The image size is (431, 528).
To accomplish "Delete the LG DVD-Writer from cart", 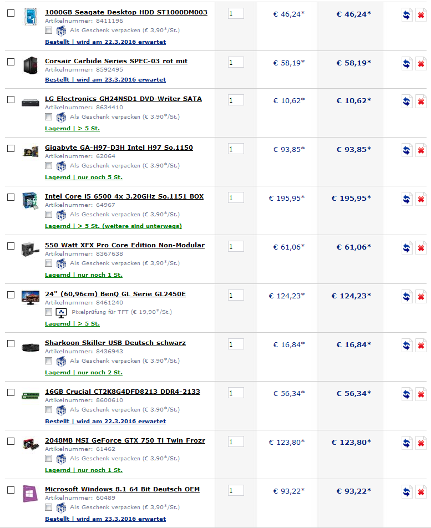I will [x=421, y=101].
